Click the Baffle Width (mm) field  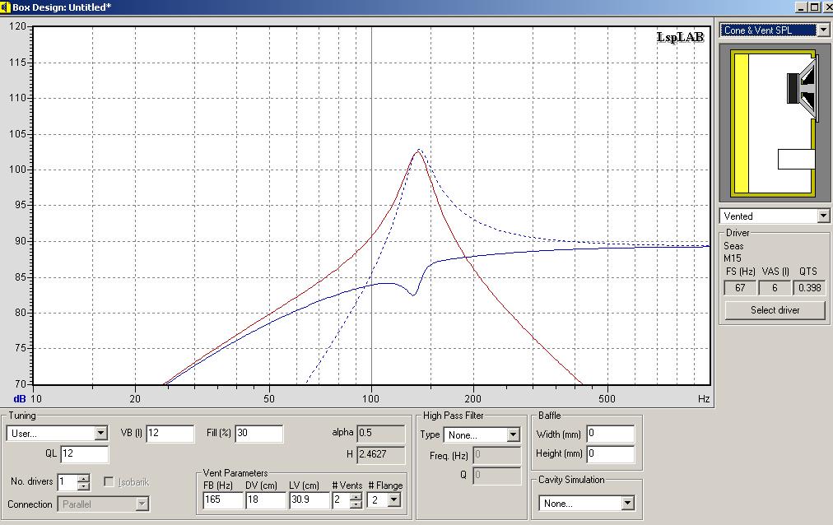coord(611,434)
